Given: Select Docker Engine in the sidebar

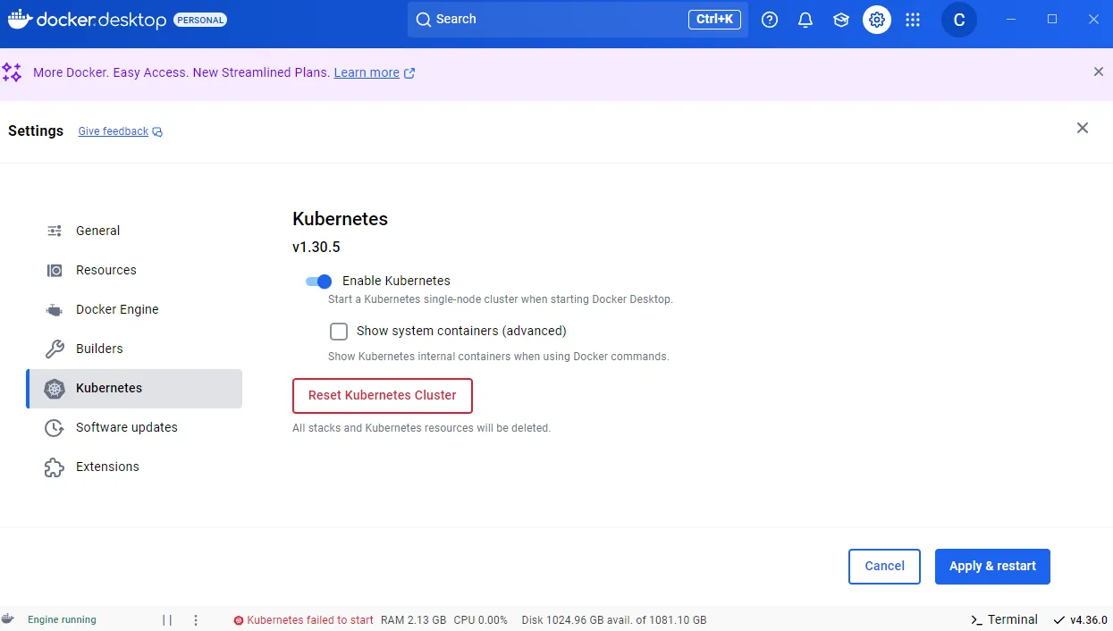Looking at the screenshot, I should tap(134, 309).
